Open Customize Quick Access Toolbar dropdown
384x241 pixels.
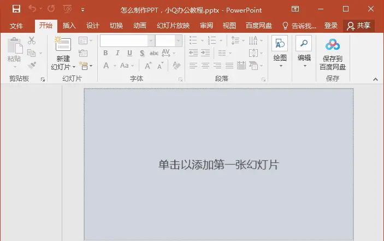pos(83,10)
